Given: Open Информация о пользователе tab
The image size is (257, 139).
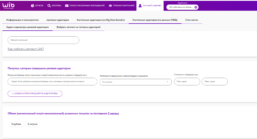Looking at the screenshot, I should [22, 20].
